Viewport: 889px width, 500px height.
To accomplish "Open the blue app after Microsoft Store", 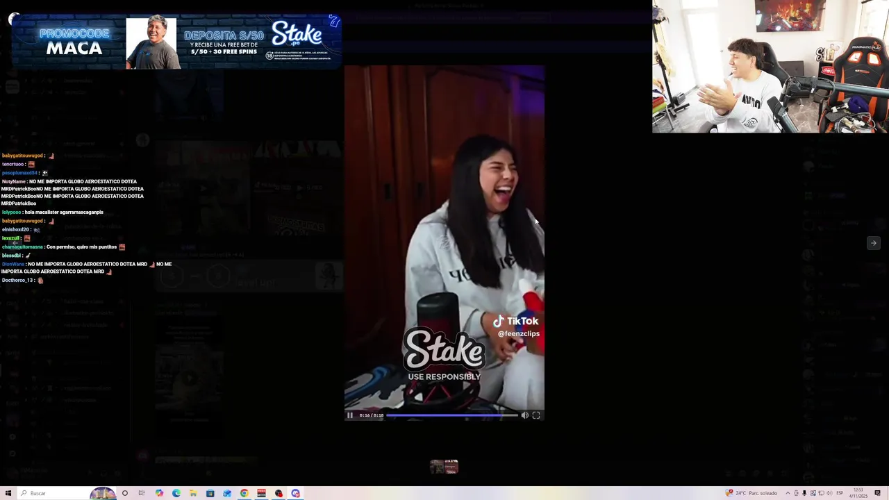I will [x=227, y=493].
